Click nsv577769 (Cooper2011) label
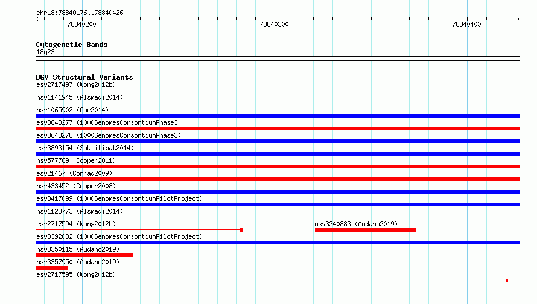Viewport: 537px width, 304px height. click(76, 160)
